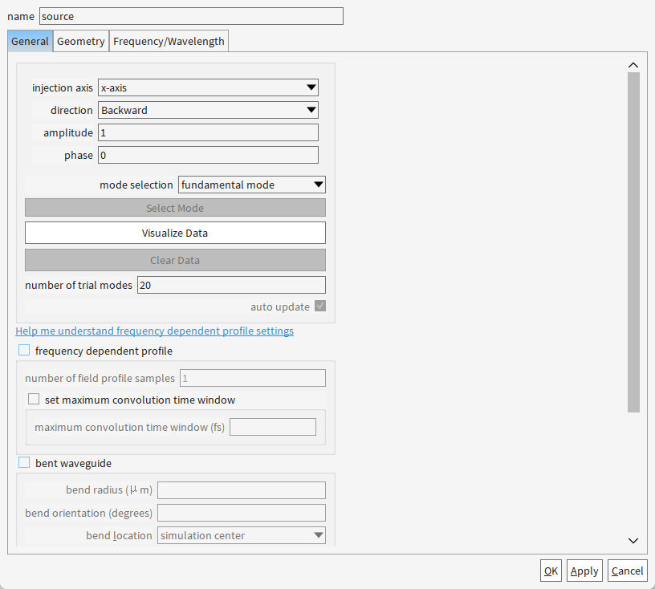Switch to the General tab

click(30, 42)
